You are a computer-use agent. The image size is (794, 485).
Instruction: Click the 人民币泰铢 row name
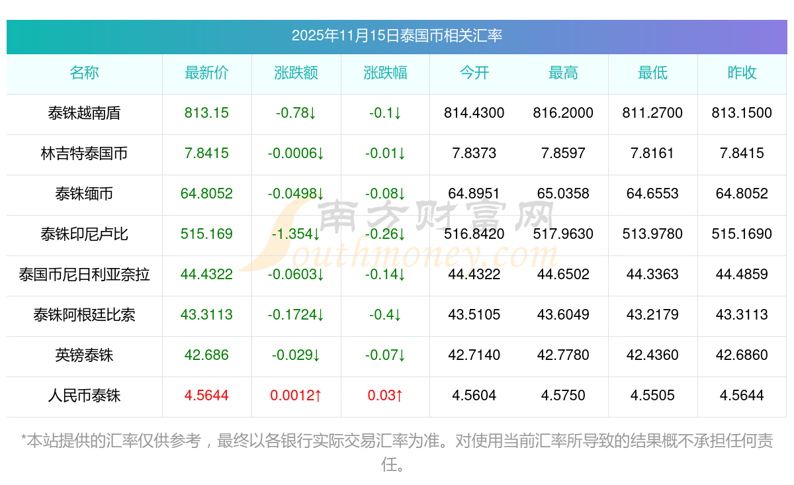point(84,396)
